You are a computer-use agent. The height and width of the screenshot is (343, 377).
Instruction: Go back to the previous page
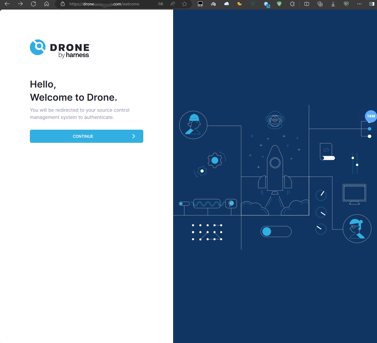7,4
